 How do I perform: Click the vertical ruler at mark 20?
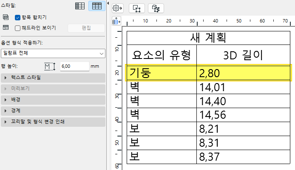[x=117, y=73]
